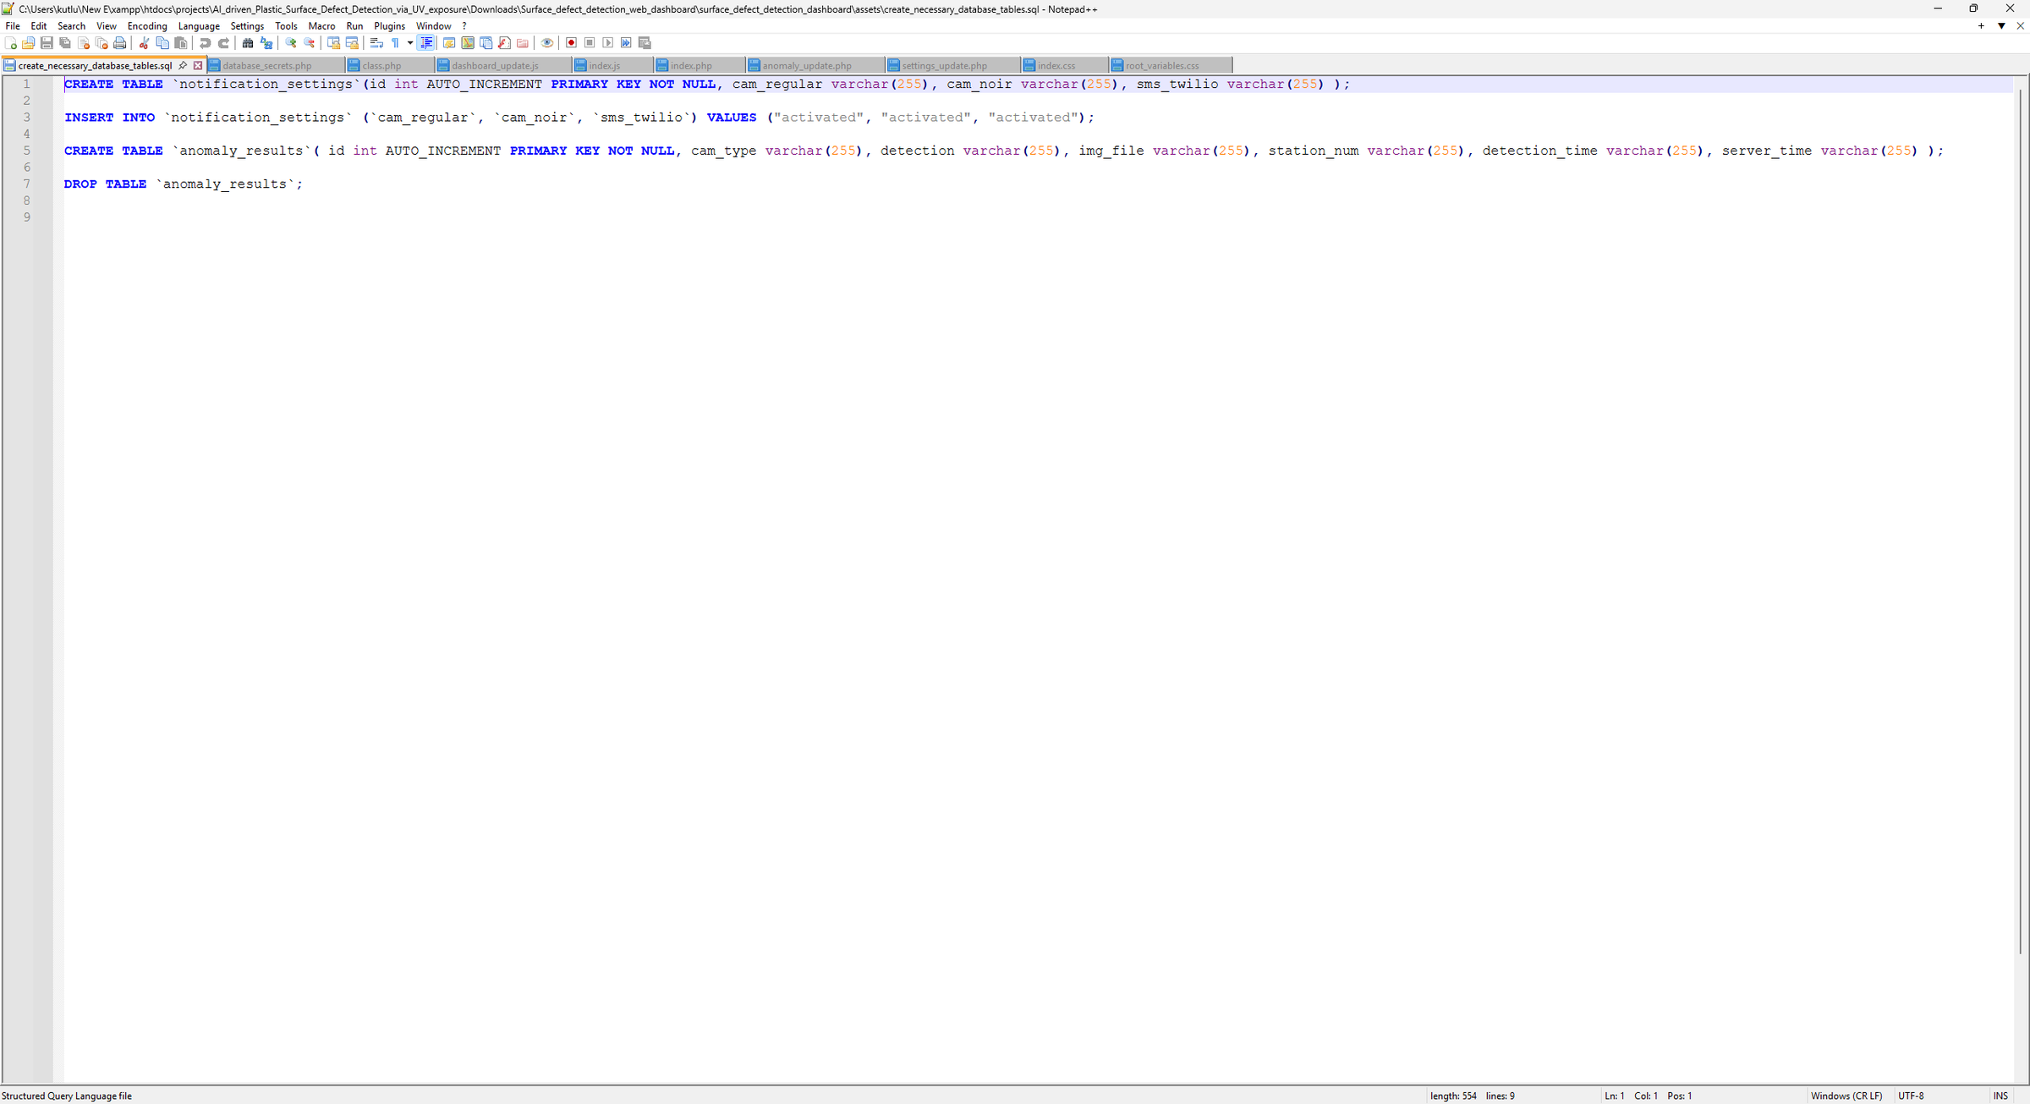Click the Playback macro icon

coord(607,43)
